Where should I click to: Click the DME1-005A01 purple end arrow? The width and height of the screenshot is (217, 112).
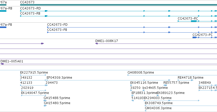(x=2, y=64)
